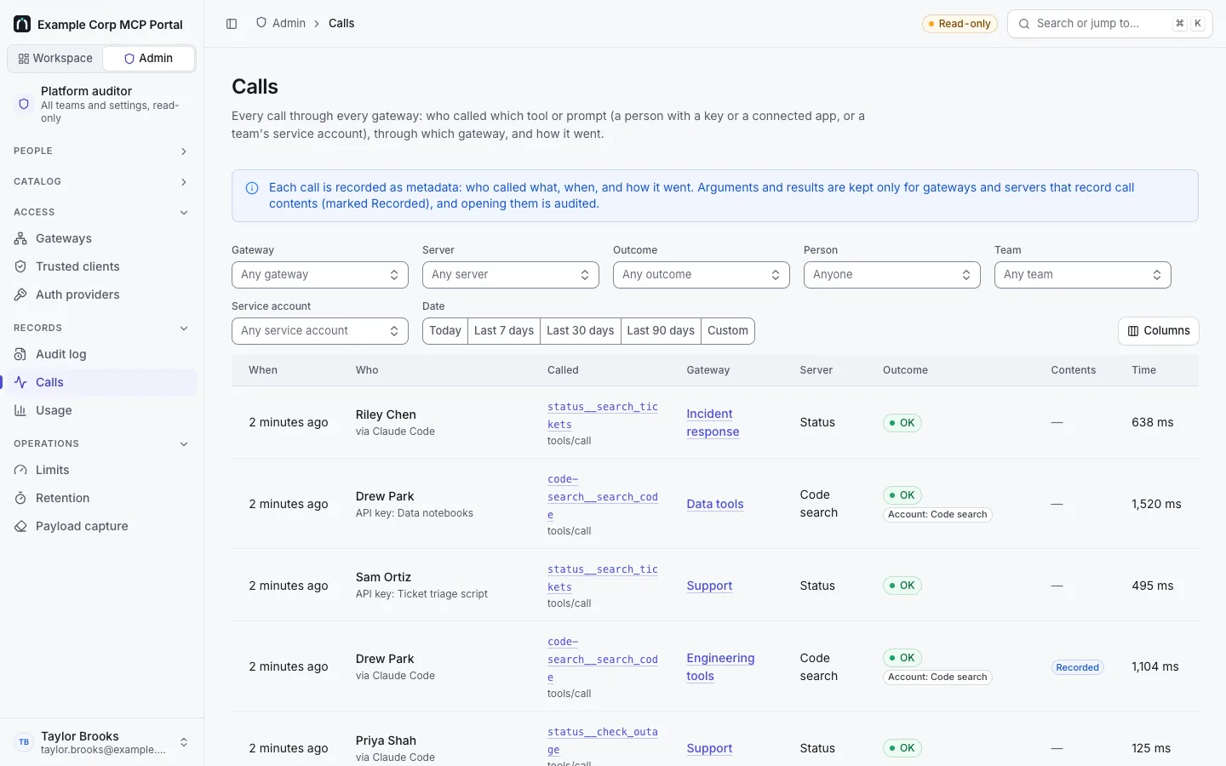Viewport: 1226px width, 766px height.
Task: Collapse the Operations section
Action: [102, 443]
